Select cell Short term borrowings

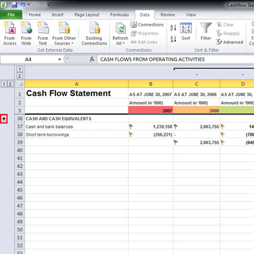[77, 135]
